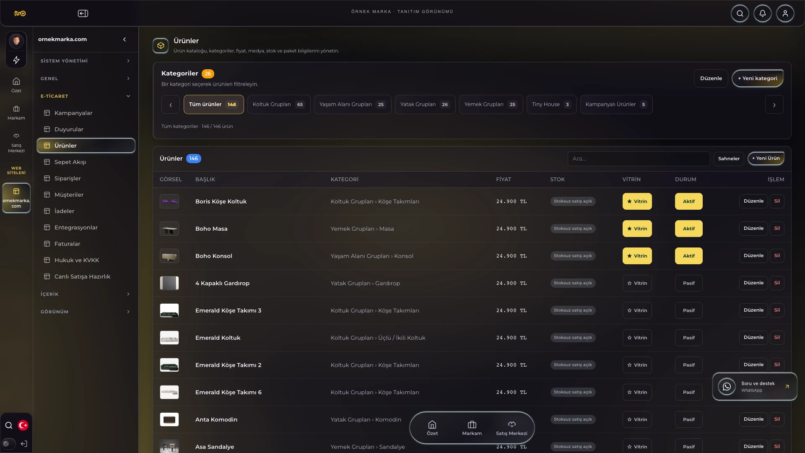Open notifications bell icon
805x453 pixels.
click(763, 13)
